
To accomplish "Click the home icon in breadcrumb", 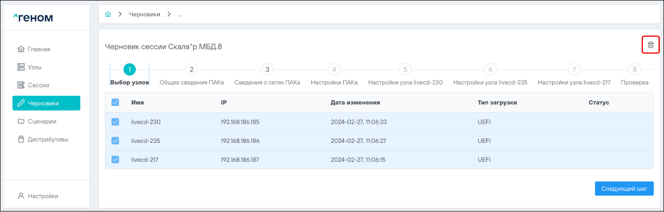I will pos(107,14).
